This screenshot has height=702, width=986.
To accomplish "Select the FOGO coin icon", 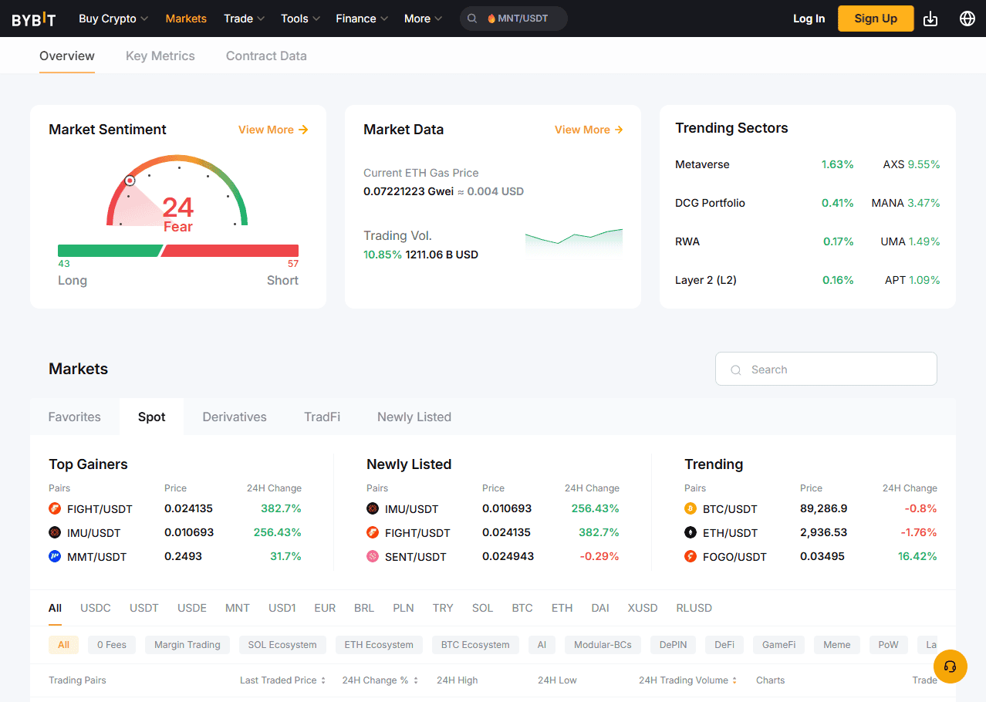I will (691, 556).
